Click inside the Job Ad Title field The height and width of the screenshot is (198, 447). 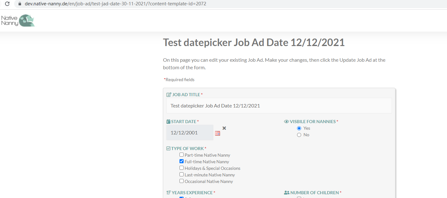click(x=279, y=106)
